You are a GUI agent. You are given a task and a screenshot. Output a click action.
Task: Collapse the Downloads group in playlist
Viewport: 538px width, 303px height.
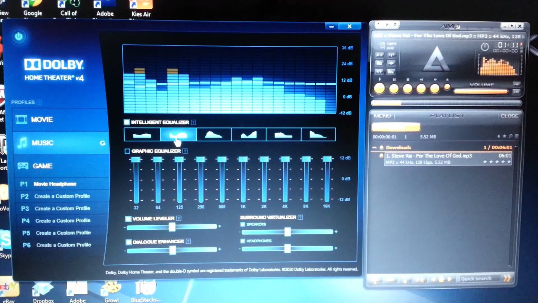click(x=374, y=148)
